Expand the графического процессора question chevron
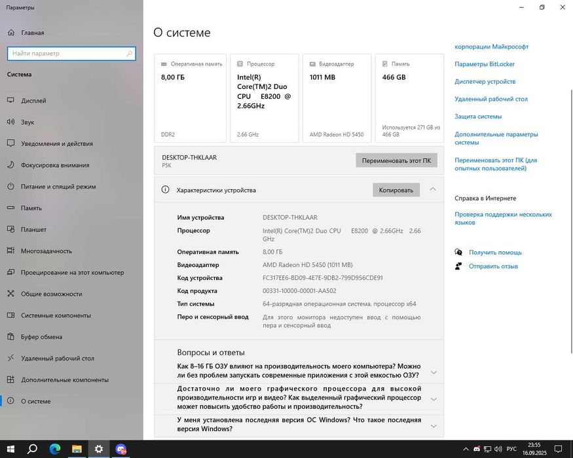The width and height of the screenshot is (573, 458). [x=434, y=399]
